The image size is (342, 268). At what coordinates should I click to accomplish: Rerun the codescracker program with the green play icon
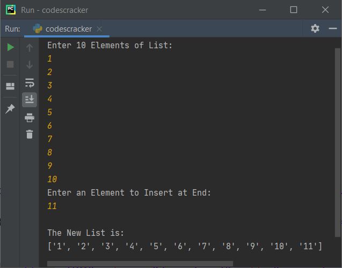(11, 47)
